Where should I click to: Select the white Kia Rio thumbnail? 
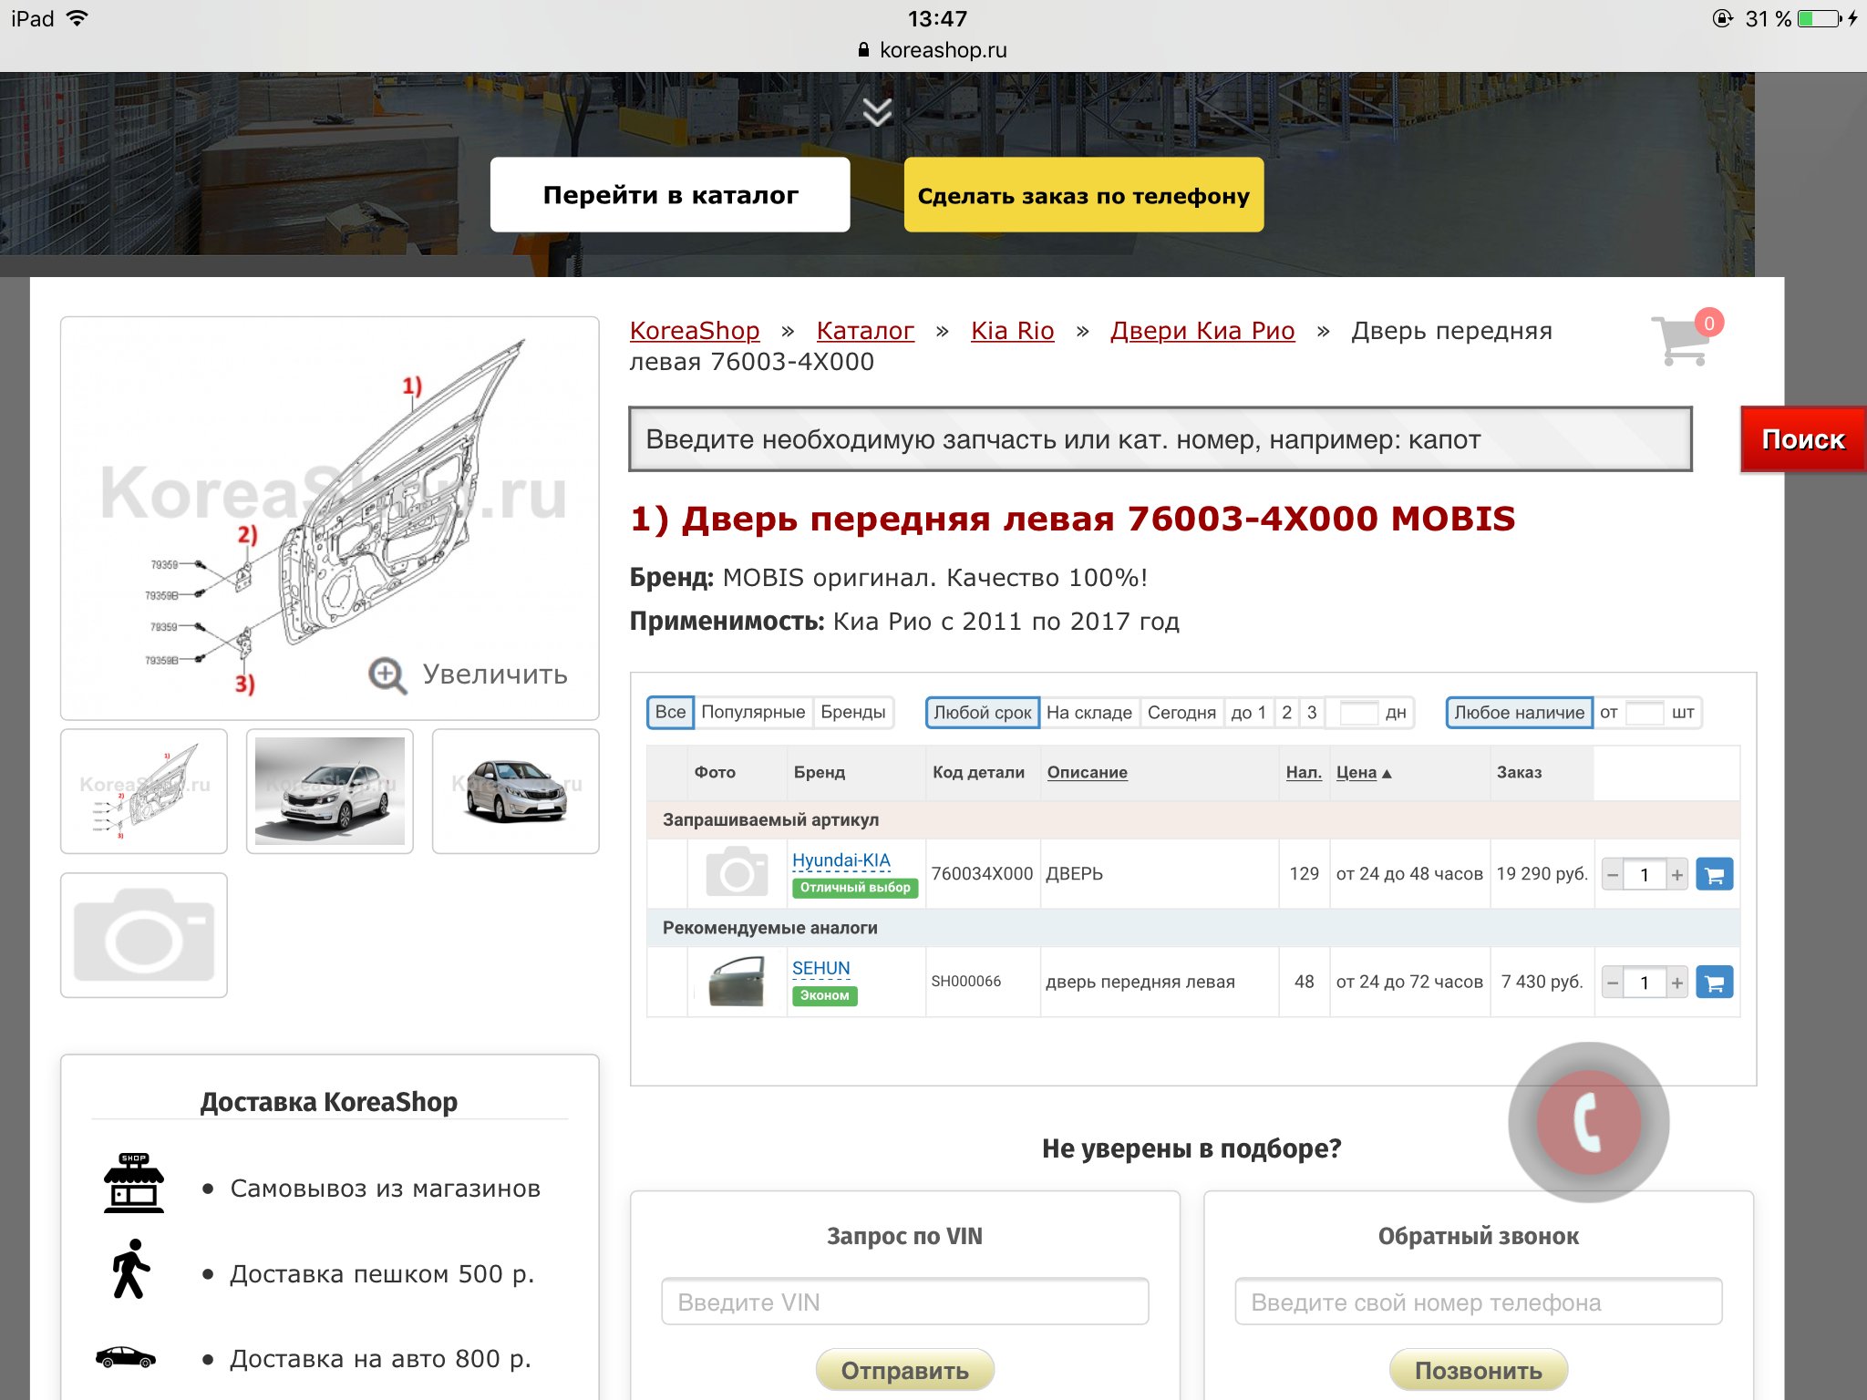click(329, 791)
